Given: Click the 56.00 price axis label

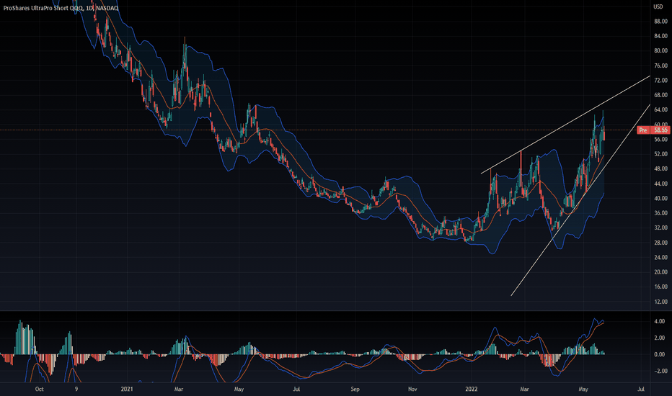Looking at the screenshot, I should tap(660, 139).
